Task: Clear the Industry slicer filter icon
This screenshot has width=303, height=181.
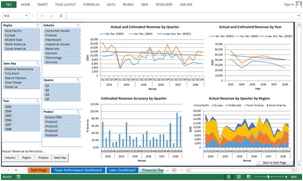Action: click(78, 25)
